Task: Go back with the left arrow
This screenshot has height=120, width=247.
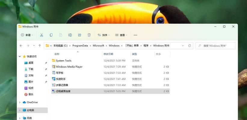Action: [x=21, y=46]
